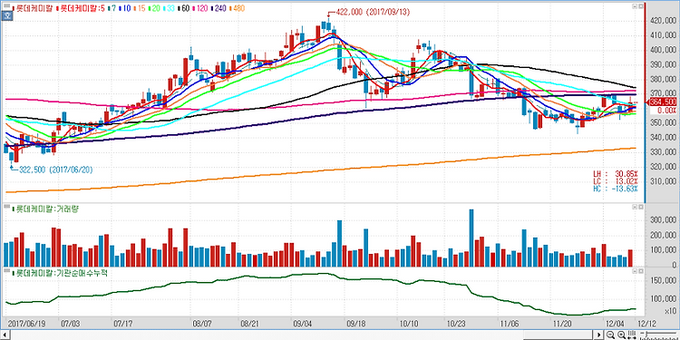Maximize the 기관순매수누적 panel
Viewport: 680px width, 340px height.
point(640,271)
